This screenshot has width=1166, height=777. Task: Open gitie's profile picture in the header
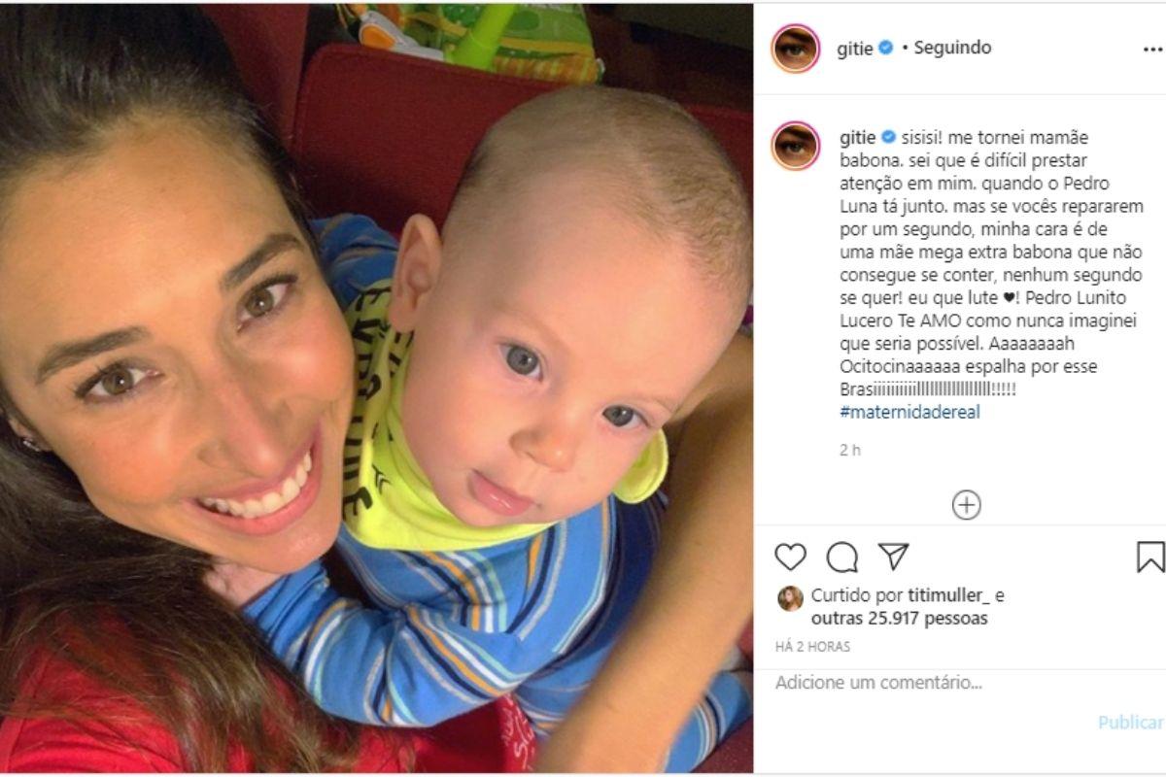pyautogui.click(x=796, y=49)
